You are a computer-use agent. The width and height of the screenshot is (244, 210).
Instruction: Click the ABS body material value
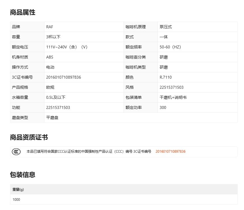[x=50, y=57]
